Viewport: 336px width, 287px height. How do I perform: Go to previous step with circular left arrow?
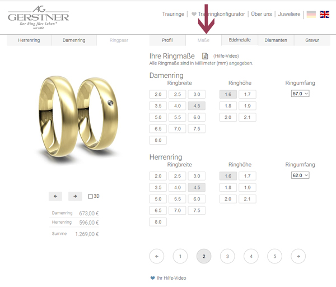pyautogui.click(x=157, y=256)
